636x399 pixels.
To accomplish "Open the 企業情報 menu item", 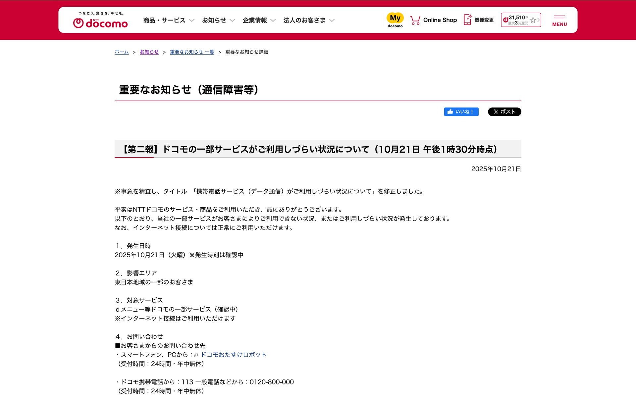I will (254, 21).
